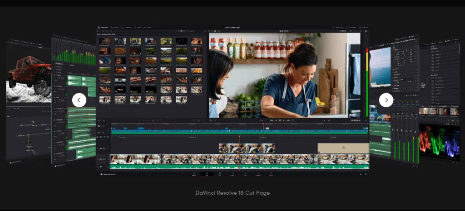Select the Cut page tab
Image resolution: width=465 pixels, height=211 pixels.
pos(207,175)
